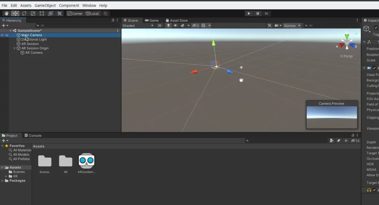Screen dimensions: 379x205
Task: Click the green Y axis of the orientation gizmo
Action: [347, 37]
